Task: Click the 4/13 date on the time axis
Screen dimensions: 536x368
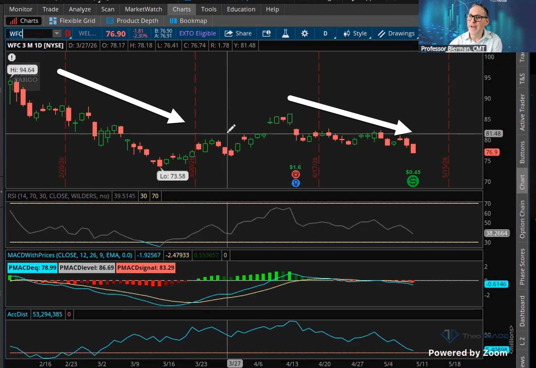Action: click(292, 364)
